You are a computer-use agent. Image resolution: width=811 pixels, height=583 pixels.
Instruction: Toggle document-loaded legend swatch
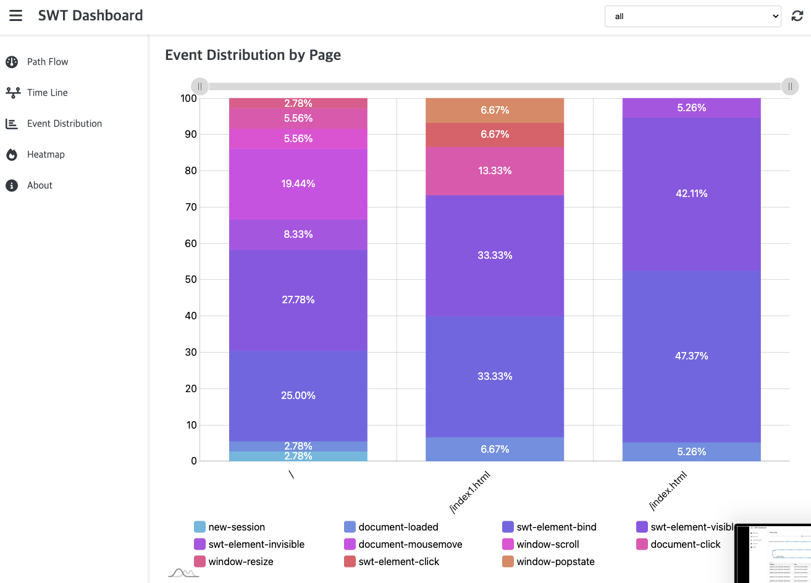[350, 527]
